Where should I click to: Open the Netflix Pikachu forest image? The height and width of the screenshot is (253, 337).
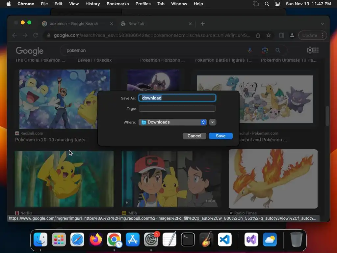[x=64, y=179]
